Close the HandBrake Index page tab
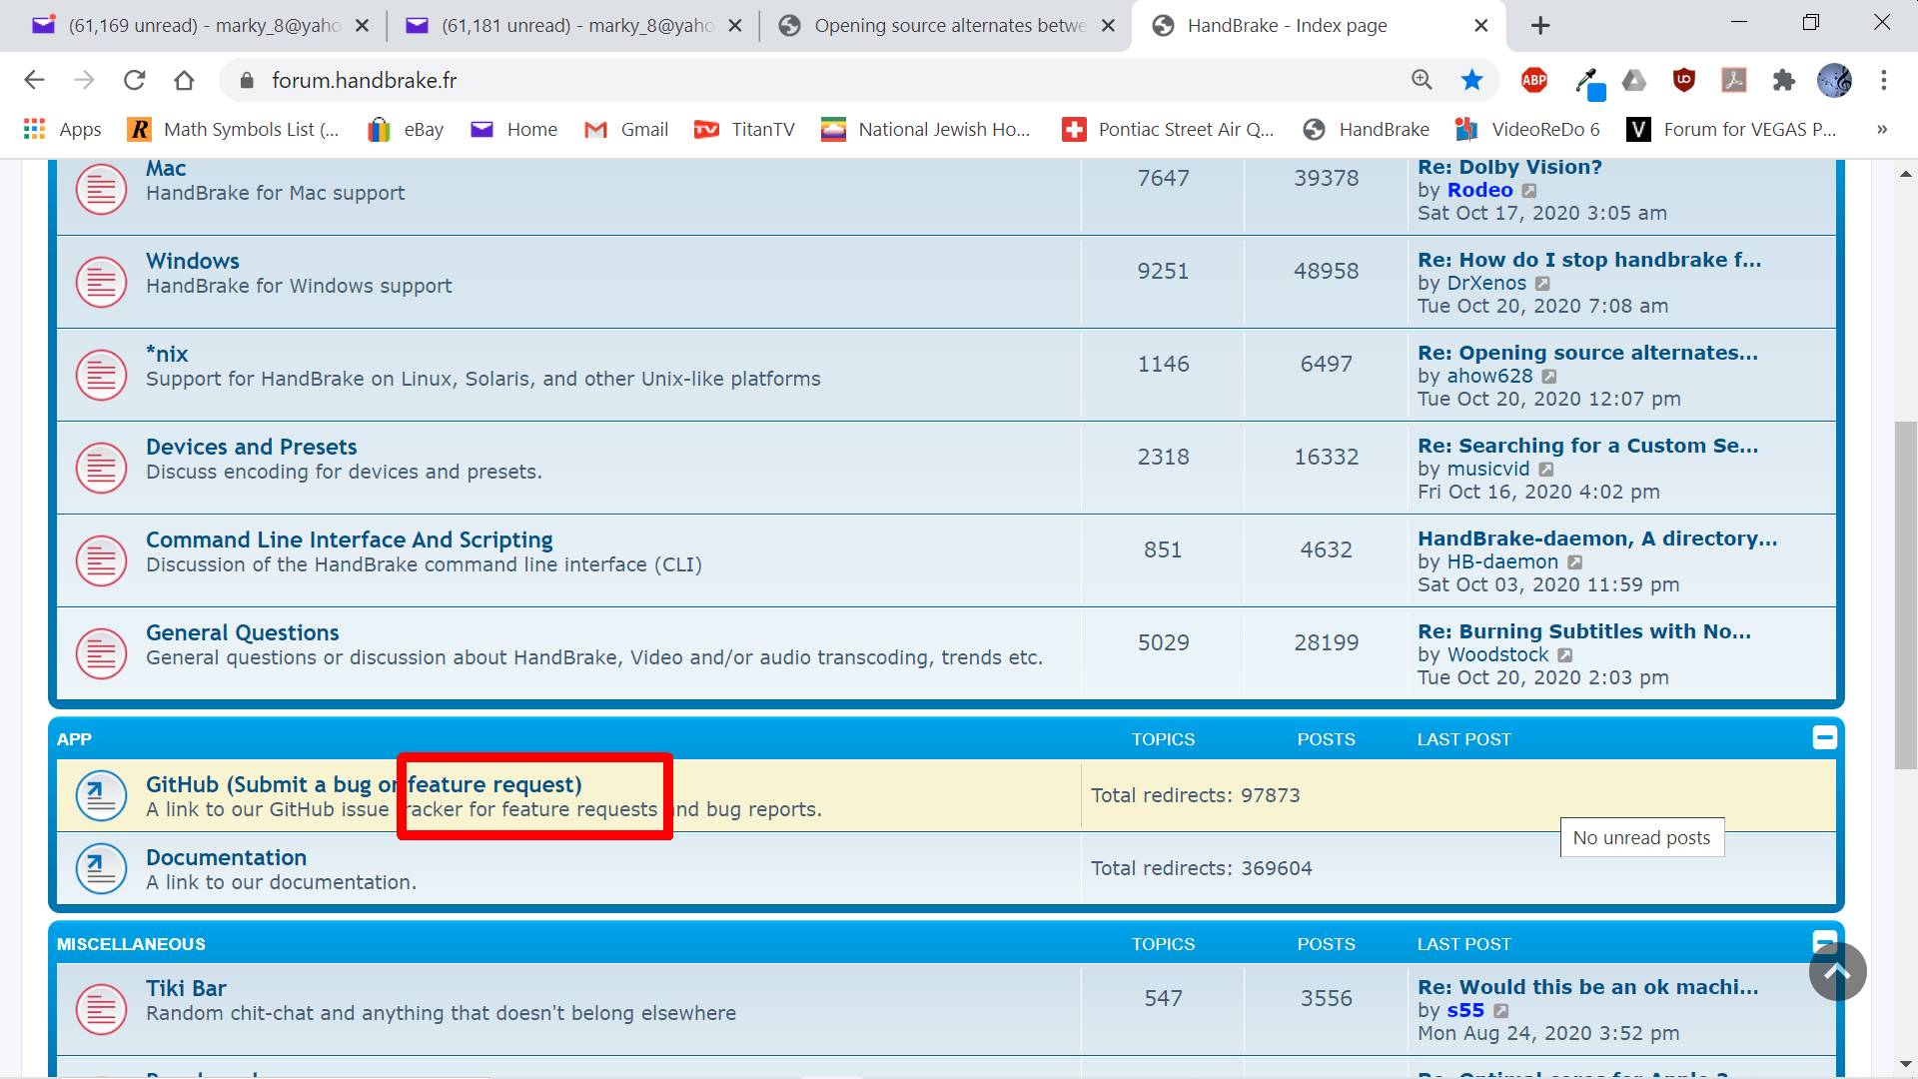 tap(1481, 26)
